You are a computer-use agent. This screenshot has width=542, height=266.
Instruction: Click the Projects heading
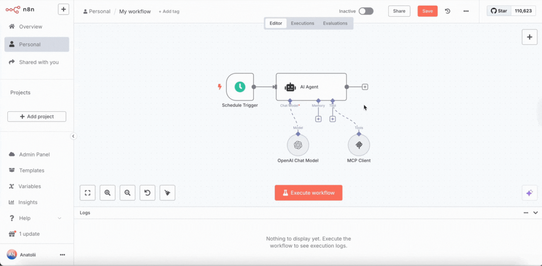(x=20, y=92)
